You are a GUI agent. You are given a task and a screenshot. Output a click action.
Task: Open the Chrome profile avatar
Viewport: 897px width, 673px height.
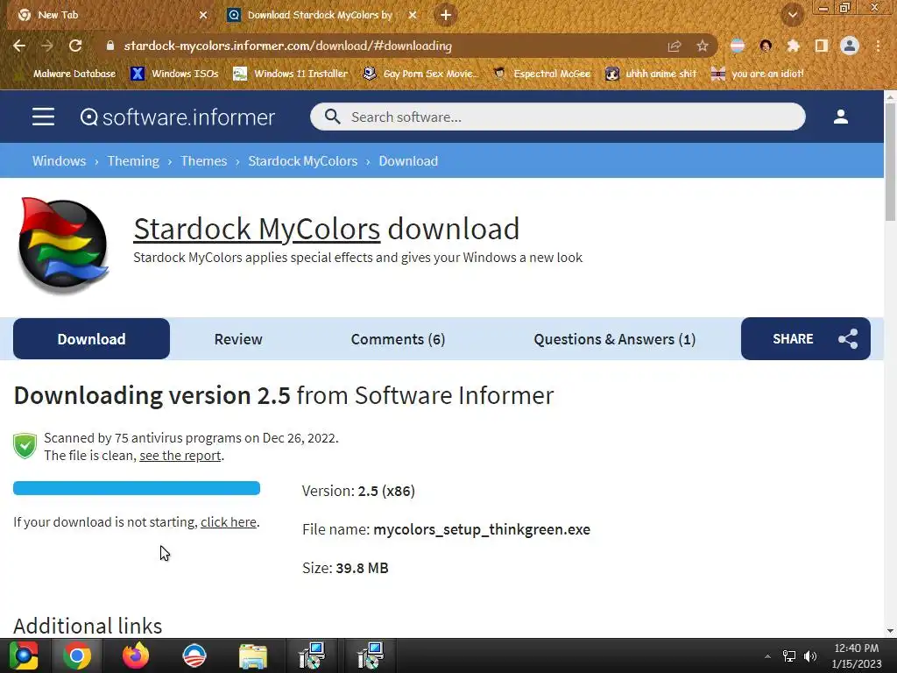(850, 46)
